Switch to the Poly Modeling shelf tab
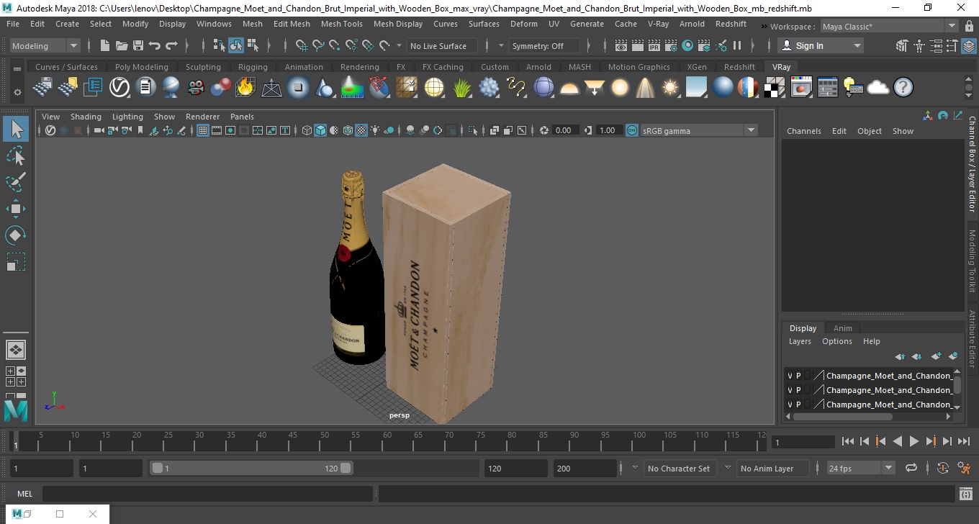 tap(141, 67)
